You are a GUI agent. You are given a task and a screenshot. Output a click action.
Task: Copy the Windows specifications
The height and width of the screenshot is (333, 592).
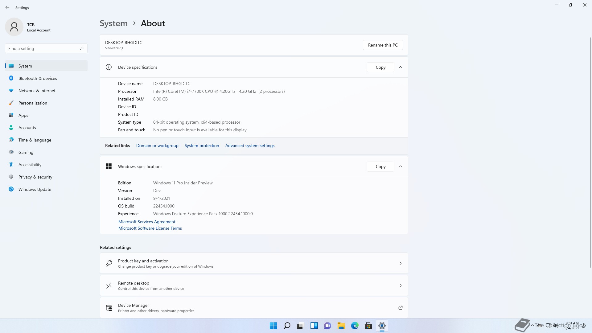point(380,166)
